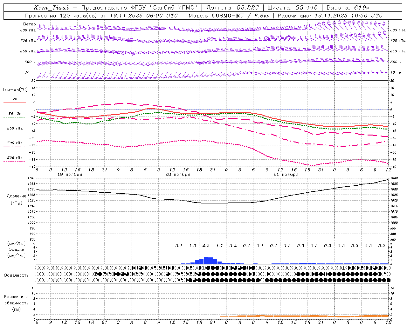
Task: Click the station title "Kem_Tisul"
Action: [51, 8]
